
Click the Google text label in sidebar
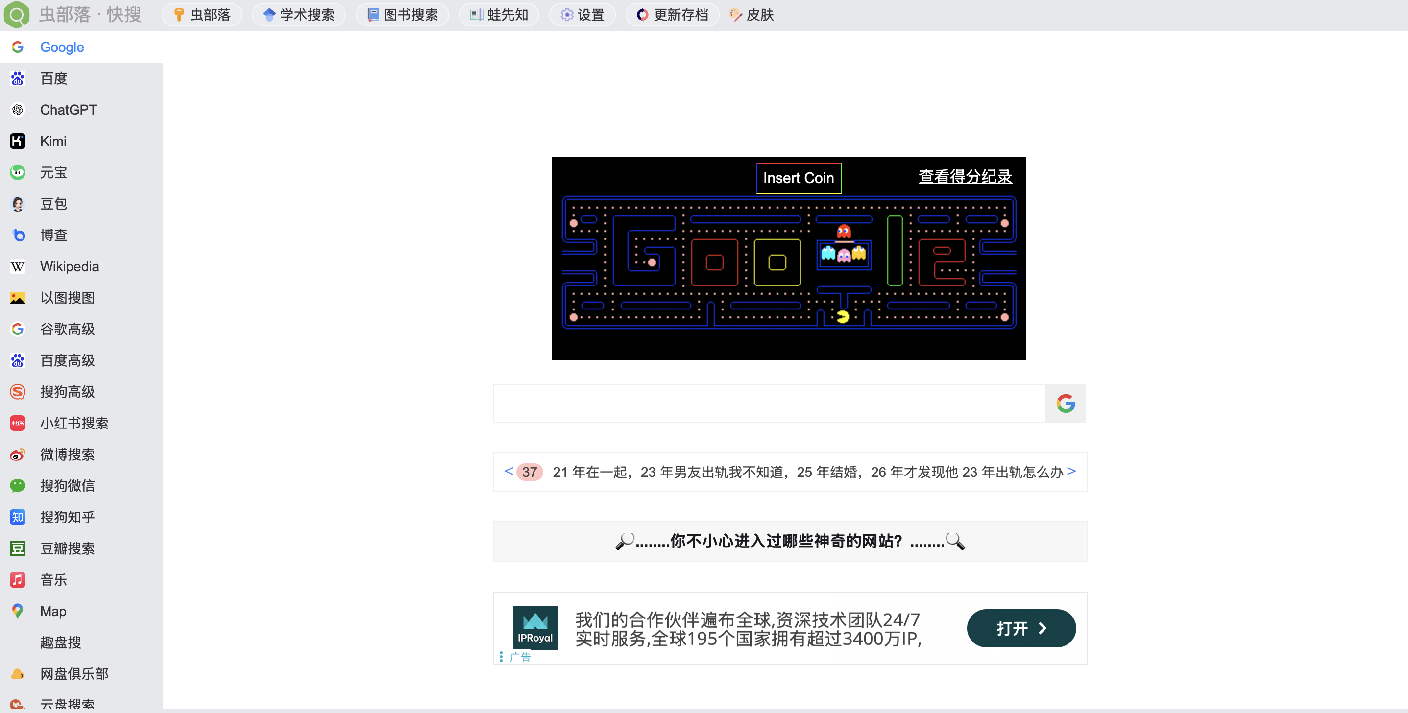point(62,47)
